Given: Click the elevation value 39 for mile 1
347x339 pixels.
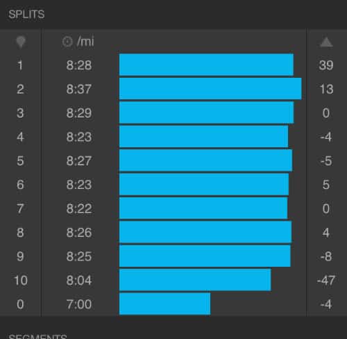Looking at the screenshot, I should pos(326,65).
